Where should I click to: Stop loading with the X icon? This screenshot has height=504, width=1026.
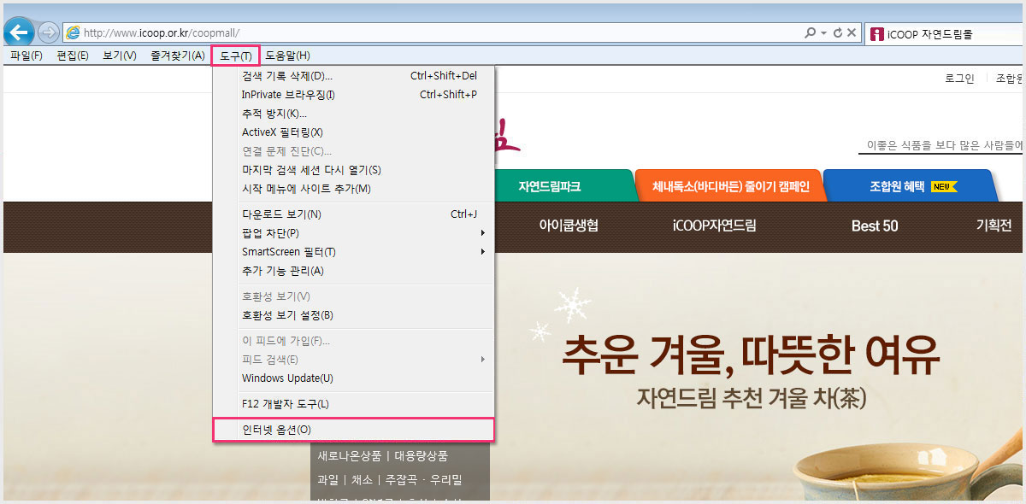coord(852,33)
